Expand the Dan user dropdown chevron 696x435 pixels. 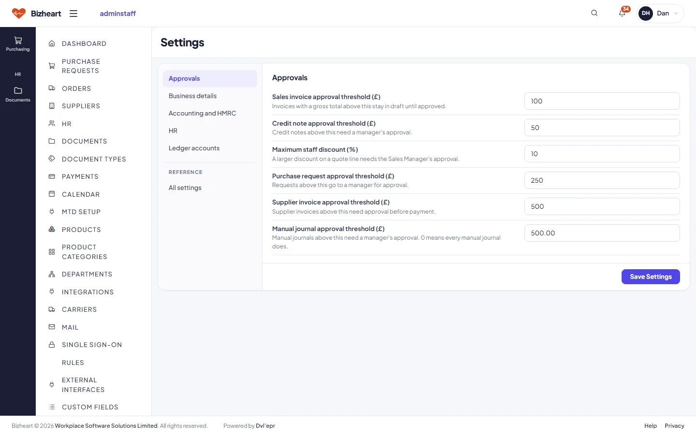point(676,14)
